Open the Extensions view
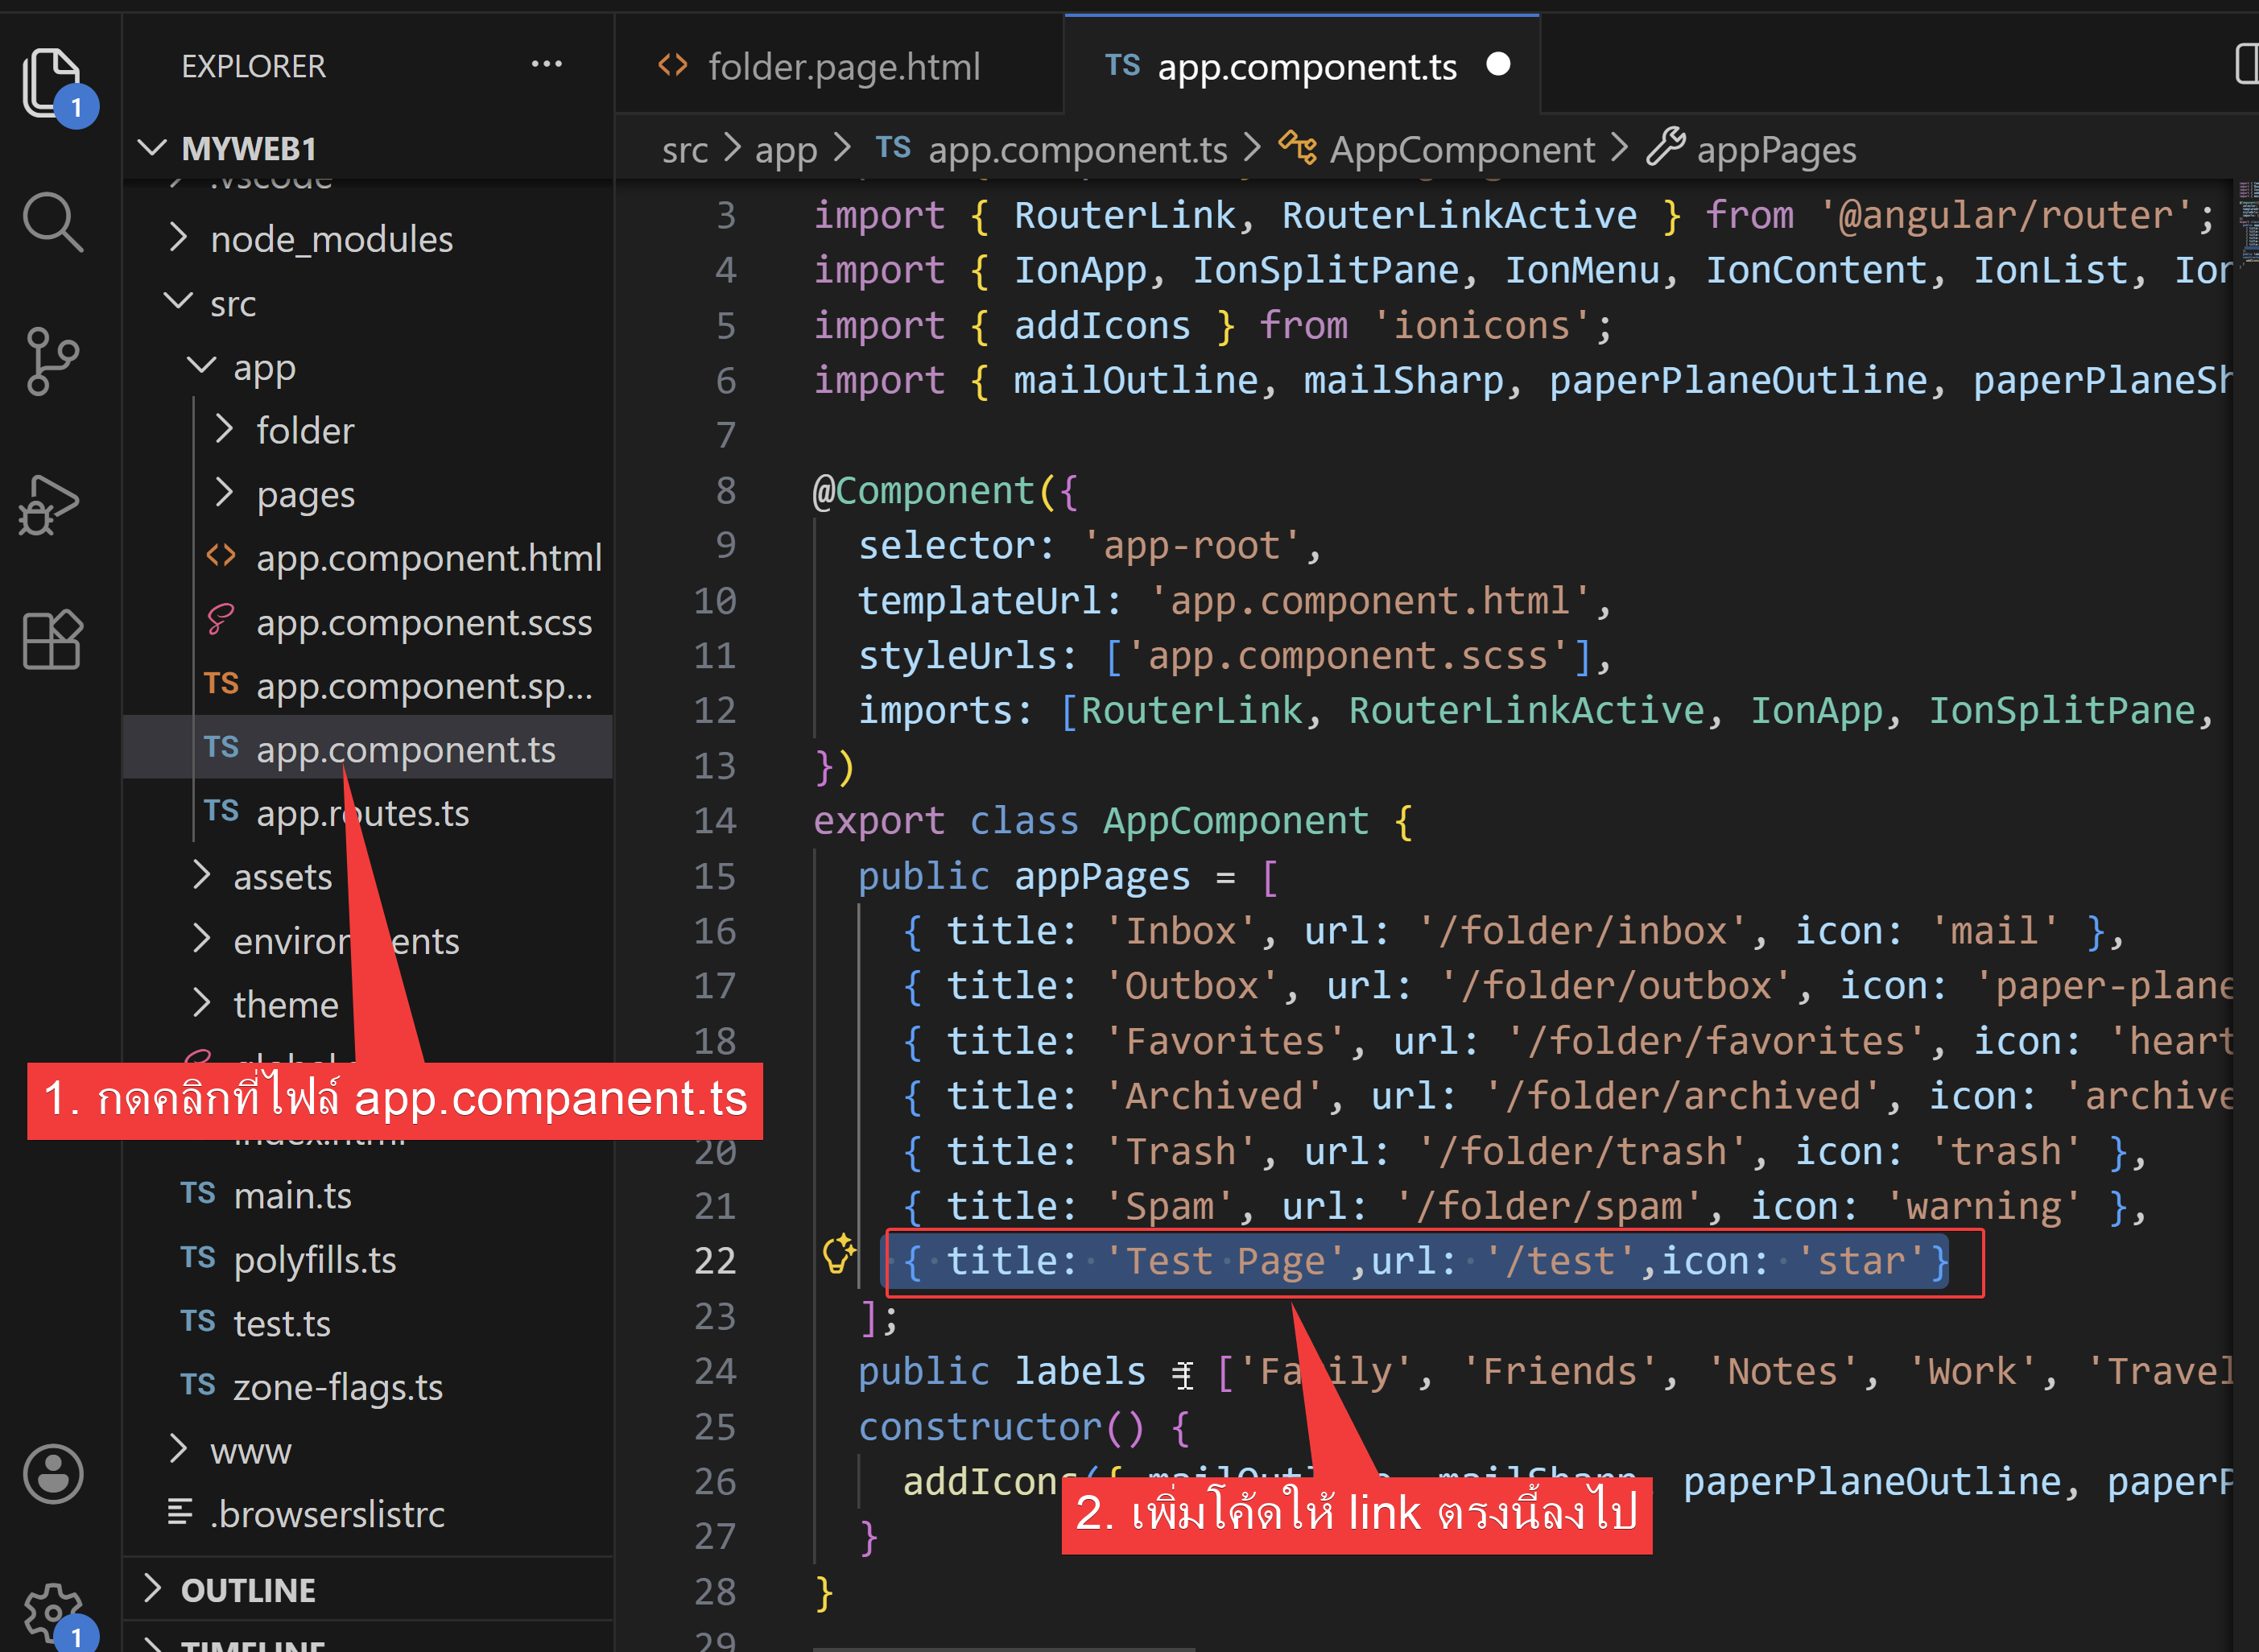This screenshot has width=2259, height=1652. [x=52, y=641]
